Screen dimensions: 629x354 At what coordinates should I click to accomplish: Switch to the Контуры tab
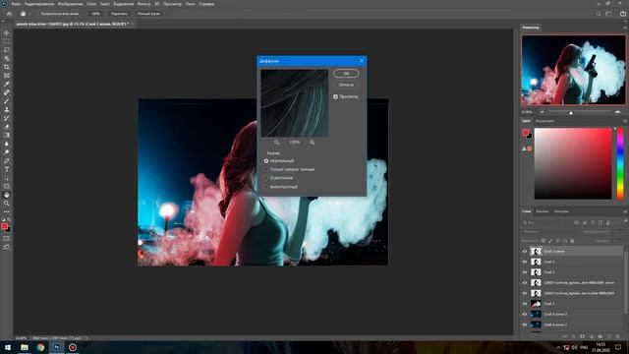tap(561, 211)
